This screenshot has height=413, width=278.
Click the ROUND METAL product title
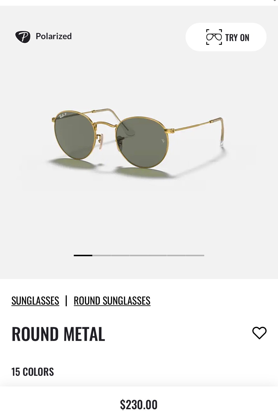pyautogui.click(x=58, y=334)
